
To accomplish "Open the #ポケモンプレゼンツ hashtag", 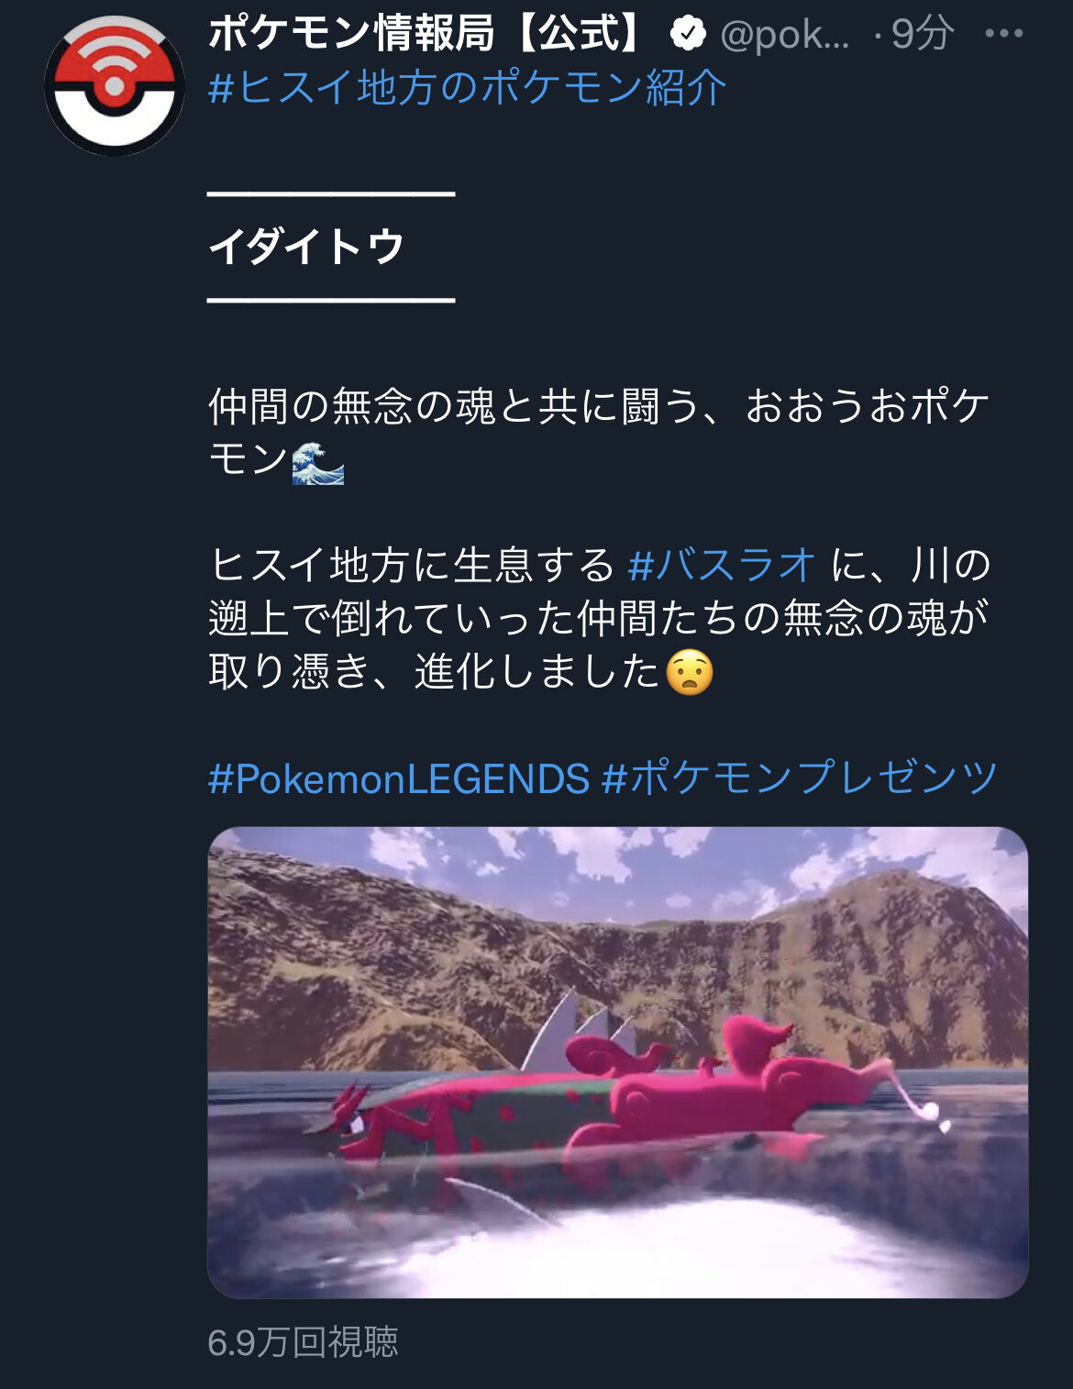I will 800,778.
